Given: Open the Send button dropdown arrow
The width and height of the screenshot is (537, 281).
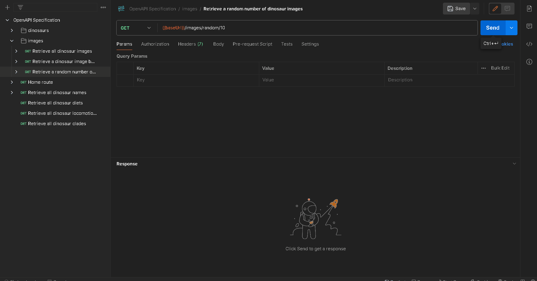Looking at the screenshot, I should pos(512,28).
